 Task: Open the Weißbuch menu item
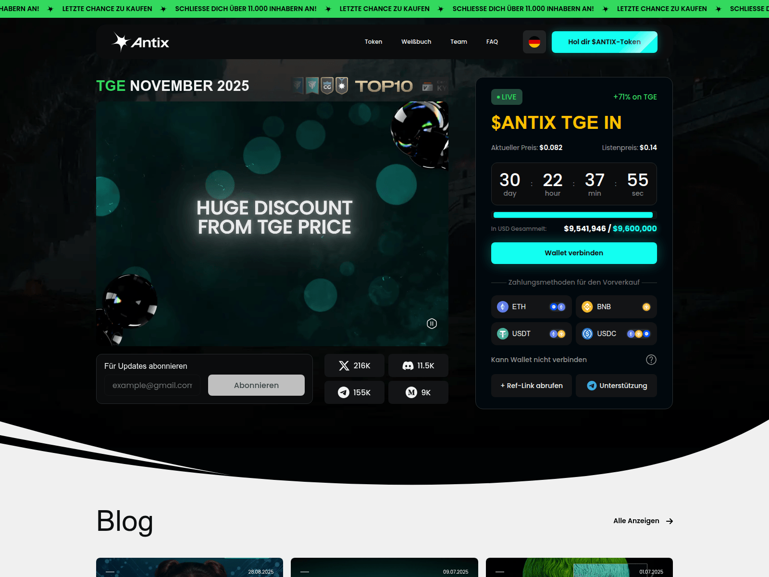click(x=416, y=42)
